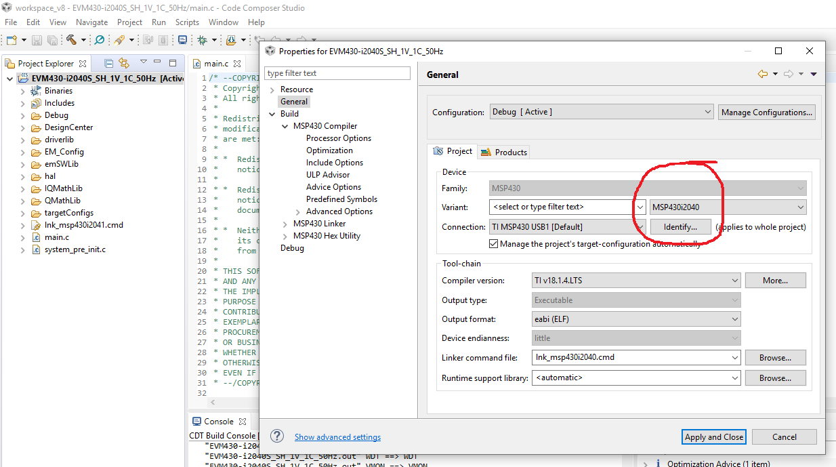Screen dimensions: 836x467
Task: Click the Variant filter text field
Action: pos(567,207)
